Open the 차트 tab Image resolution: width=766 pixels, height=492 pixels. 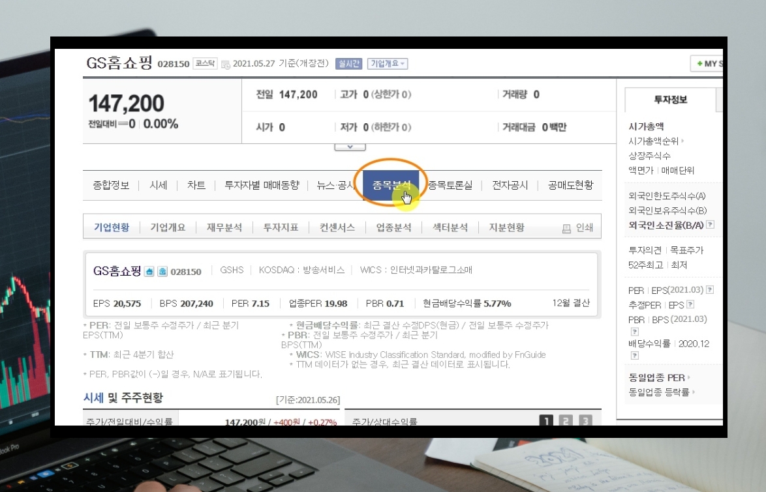[196, 185]
